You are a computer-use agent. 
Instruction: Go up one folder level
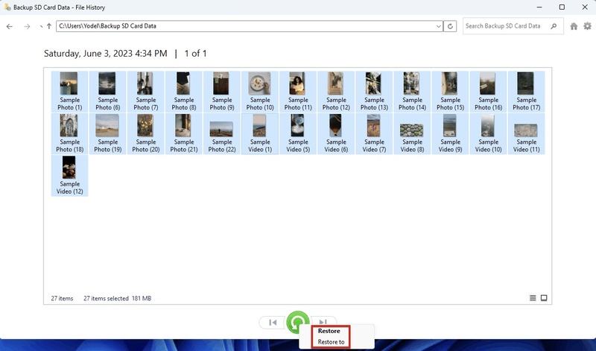point(49,26)
